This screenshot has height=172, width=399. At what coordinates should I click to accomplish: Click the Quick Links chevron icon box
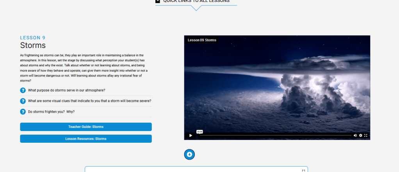click(x=158, y=2)
